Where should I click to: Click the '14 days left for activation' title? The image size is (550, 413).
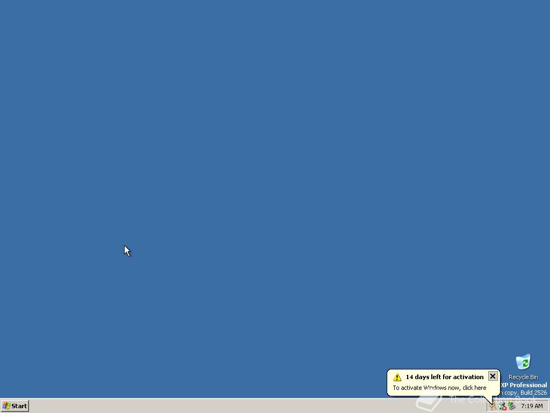tap(444, 377)
